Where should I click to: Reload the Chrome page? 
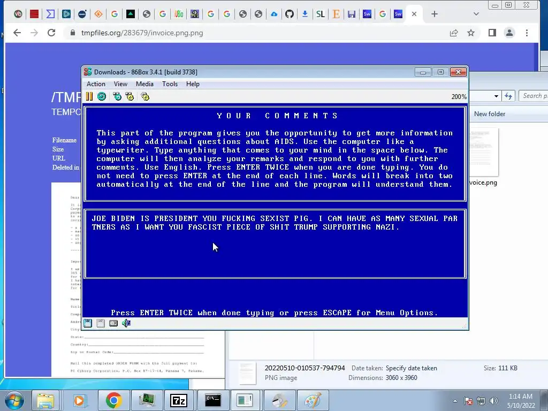point(51,33)
